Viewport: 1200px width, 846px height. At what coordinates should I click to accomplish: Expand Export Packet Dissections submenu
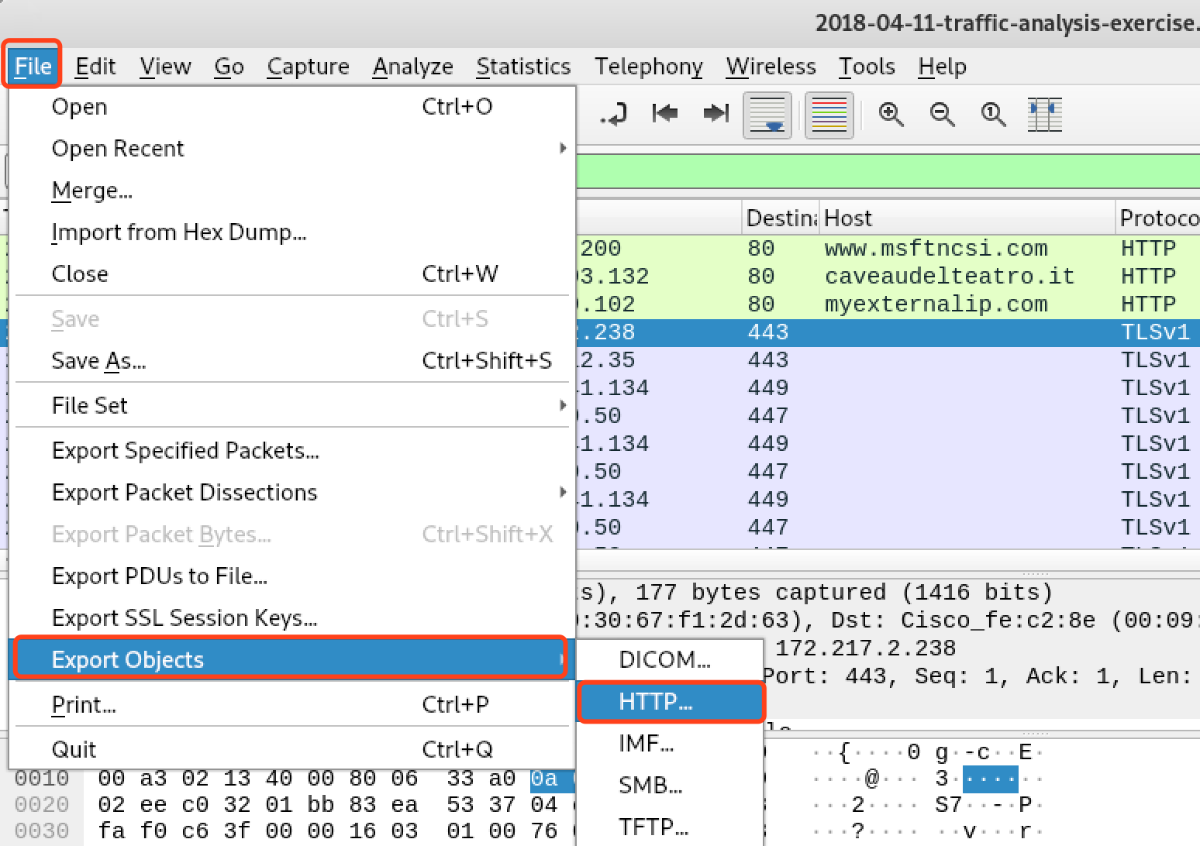[x=292, y=492]
